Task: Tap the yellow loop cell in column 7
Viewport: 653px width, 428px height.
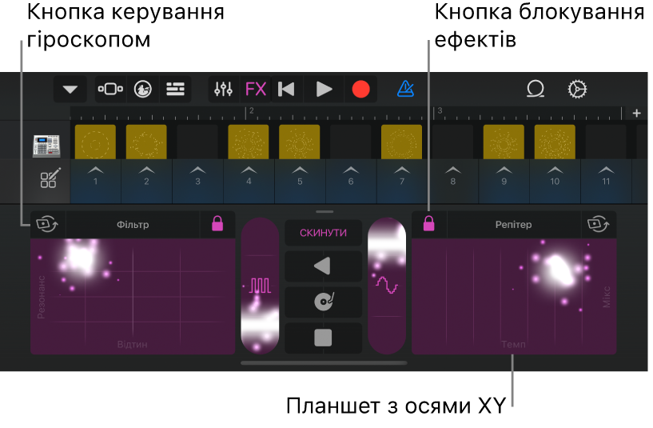Action: pos(401,142)
